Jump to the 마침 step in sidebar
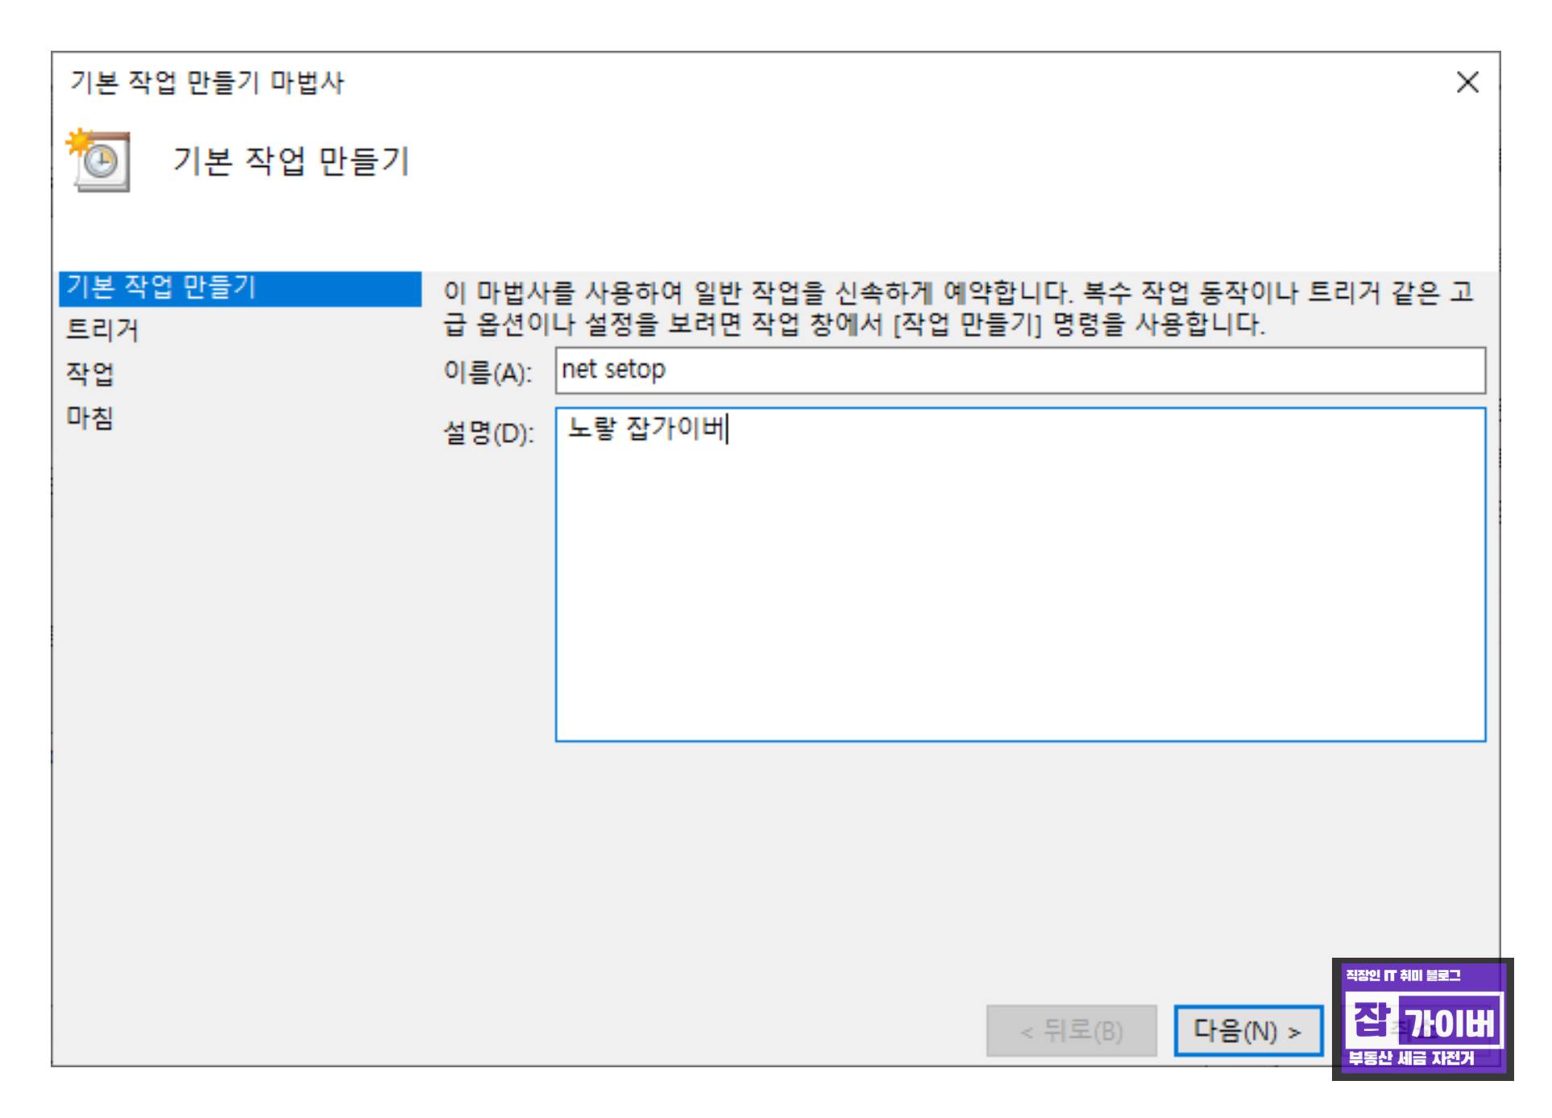Screen dimensions: 1552x1118 click(x=90, y=417)
